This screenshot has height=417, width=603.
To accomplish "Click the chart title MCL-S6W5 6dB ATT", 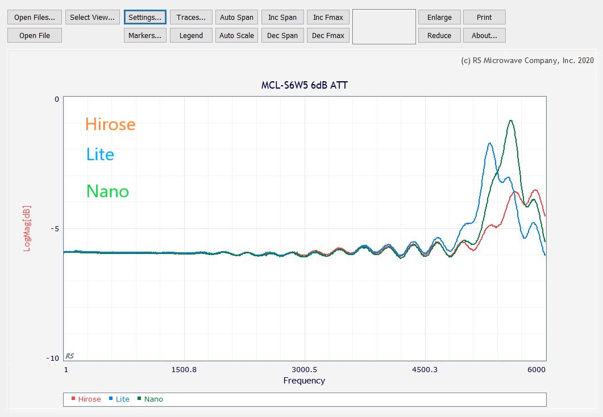I will [304, 85].
